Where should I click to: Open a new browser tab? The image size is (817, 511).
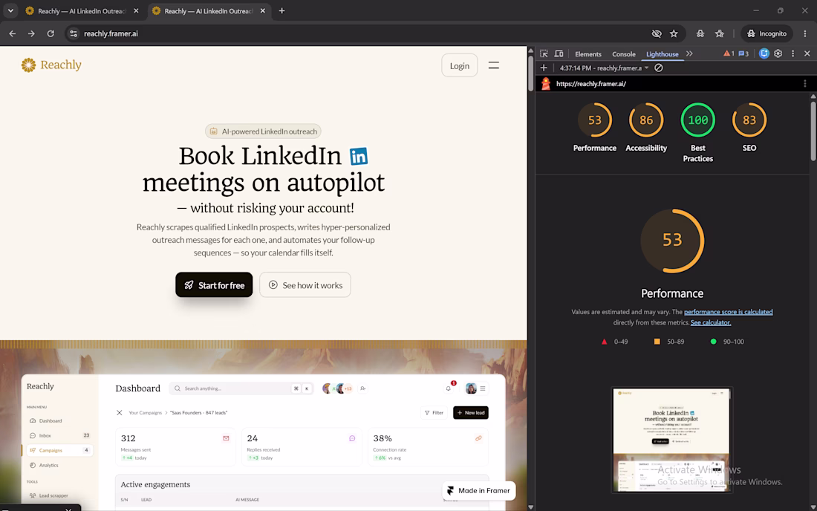(282, 11)
